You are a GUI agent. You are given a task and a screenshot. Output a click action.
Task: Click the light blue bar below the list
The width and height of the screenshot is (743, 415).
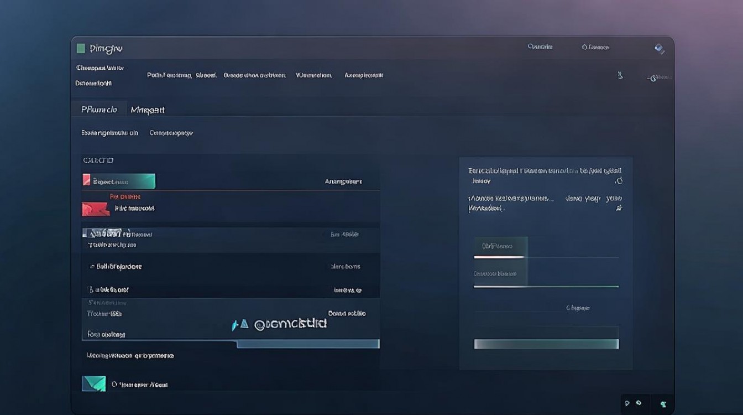308,344
